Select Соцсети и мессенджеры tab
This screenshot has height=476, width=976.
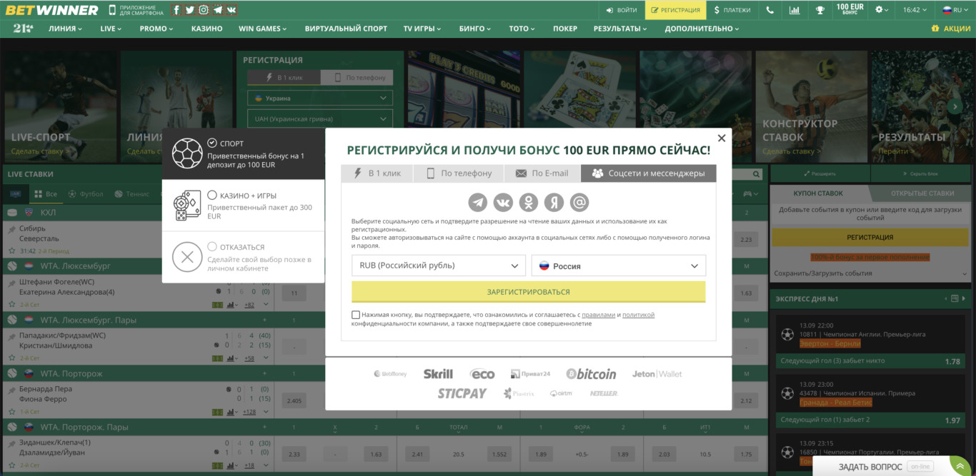tap(649, 173)
